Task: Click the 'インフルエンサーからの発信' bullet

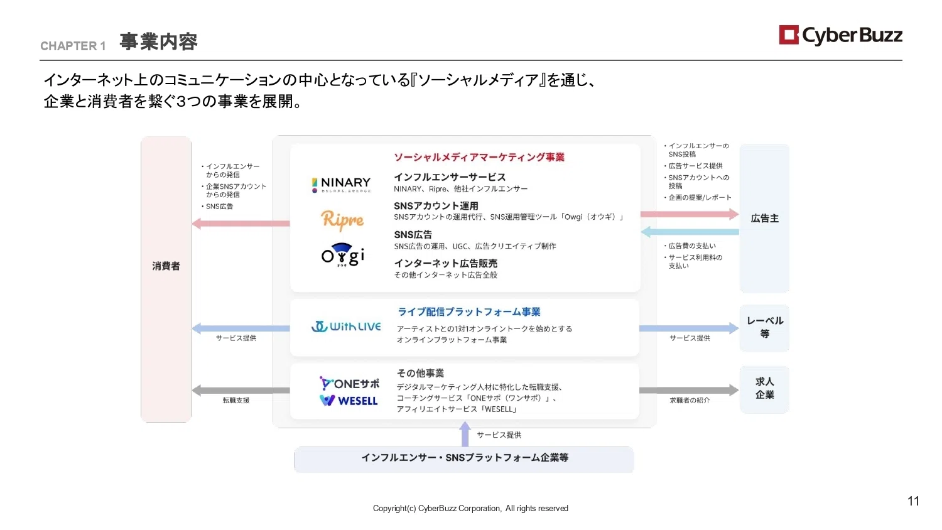Action: click(x=230, y=171)
